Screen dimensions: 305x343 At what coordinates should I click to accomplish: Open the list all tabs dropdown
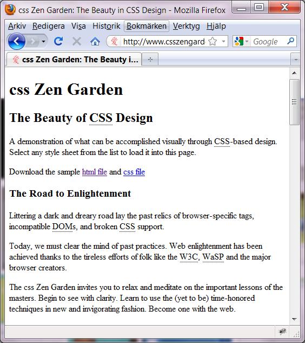click(296, 59)
